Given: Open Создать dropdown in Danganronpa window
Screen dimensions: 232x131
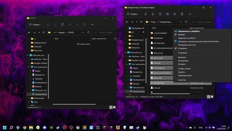Looking at the screenshot, I should [x=133, y=14].
